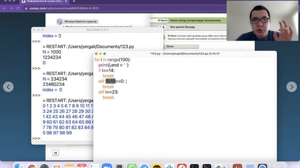The height and width of the screenshot is (168, 300).
Task: Go to next page with right arrow
Action: click(292, 87)
